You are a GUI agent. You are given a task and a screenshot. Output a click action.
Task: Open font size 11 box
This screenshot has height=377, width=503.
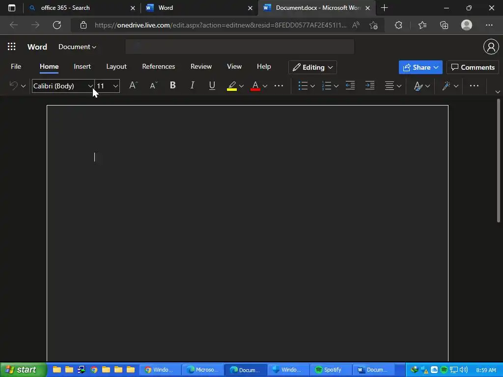pos(108,86)
